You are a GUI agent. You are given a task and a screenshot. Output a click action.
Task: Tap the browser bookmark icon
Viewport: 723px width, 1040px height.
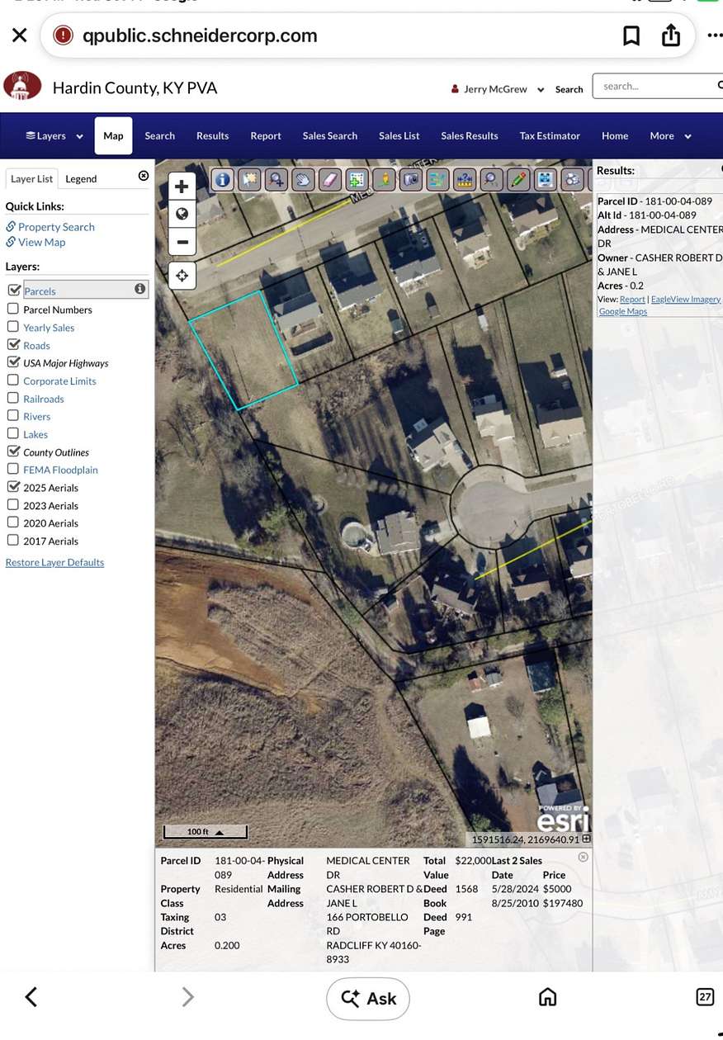(631, 35)
